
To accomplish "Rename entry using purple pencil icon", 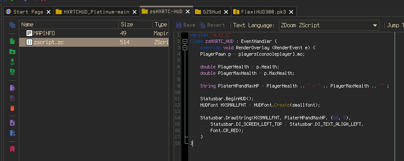I will point(12,88).
